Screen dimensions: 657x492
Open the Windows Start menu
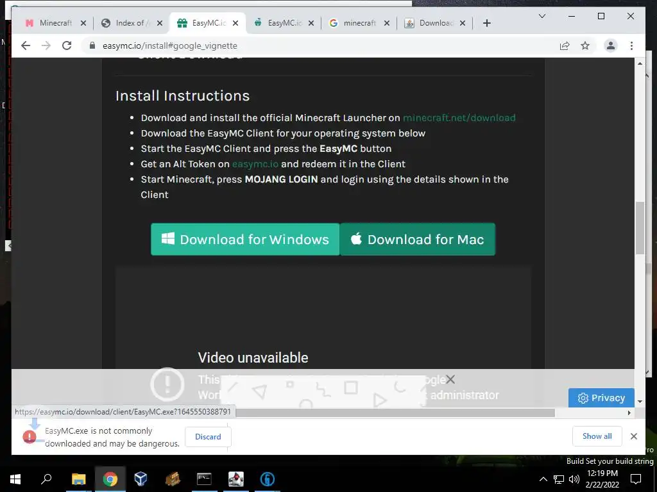[x=15, y=479]
